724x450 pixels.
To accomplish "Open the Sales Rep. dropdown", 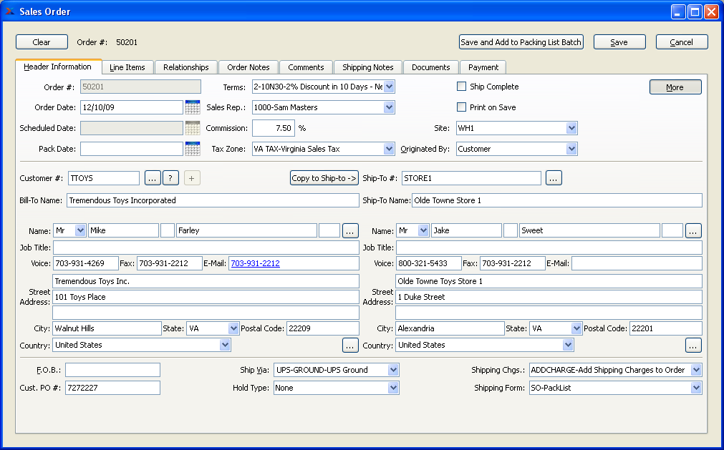I will (x=389, y=107).
